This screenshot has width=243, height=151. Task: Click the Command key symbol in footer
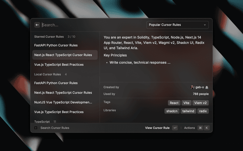(x=200, y=128)
